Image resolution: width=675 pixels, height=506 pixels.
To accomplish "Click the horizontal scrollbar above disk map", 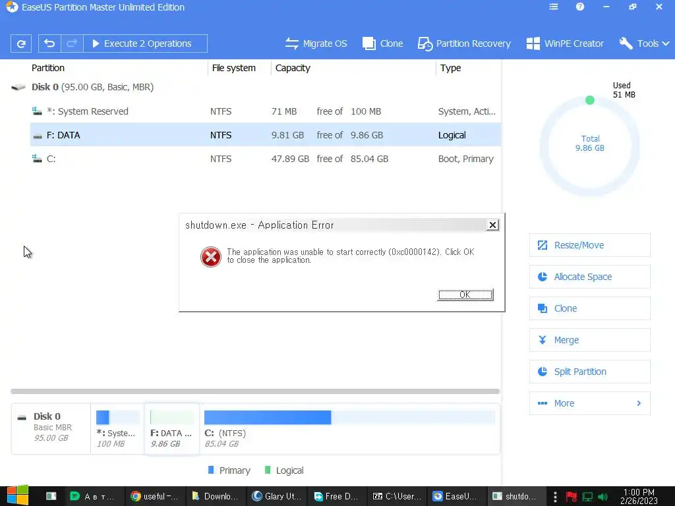I will pos(255,391).
